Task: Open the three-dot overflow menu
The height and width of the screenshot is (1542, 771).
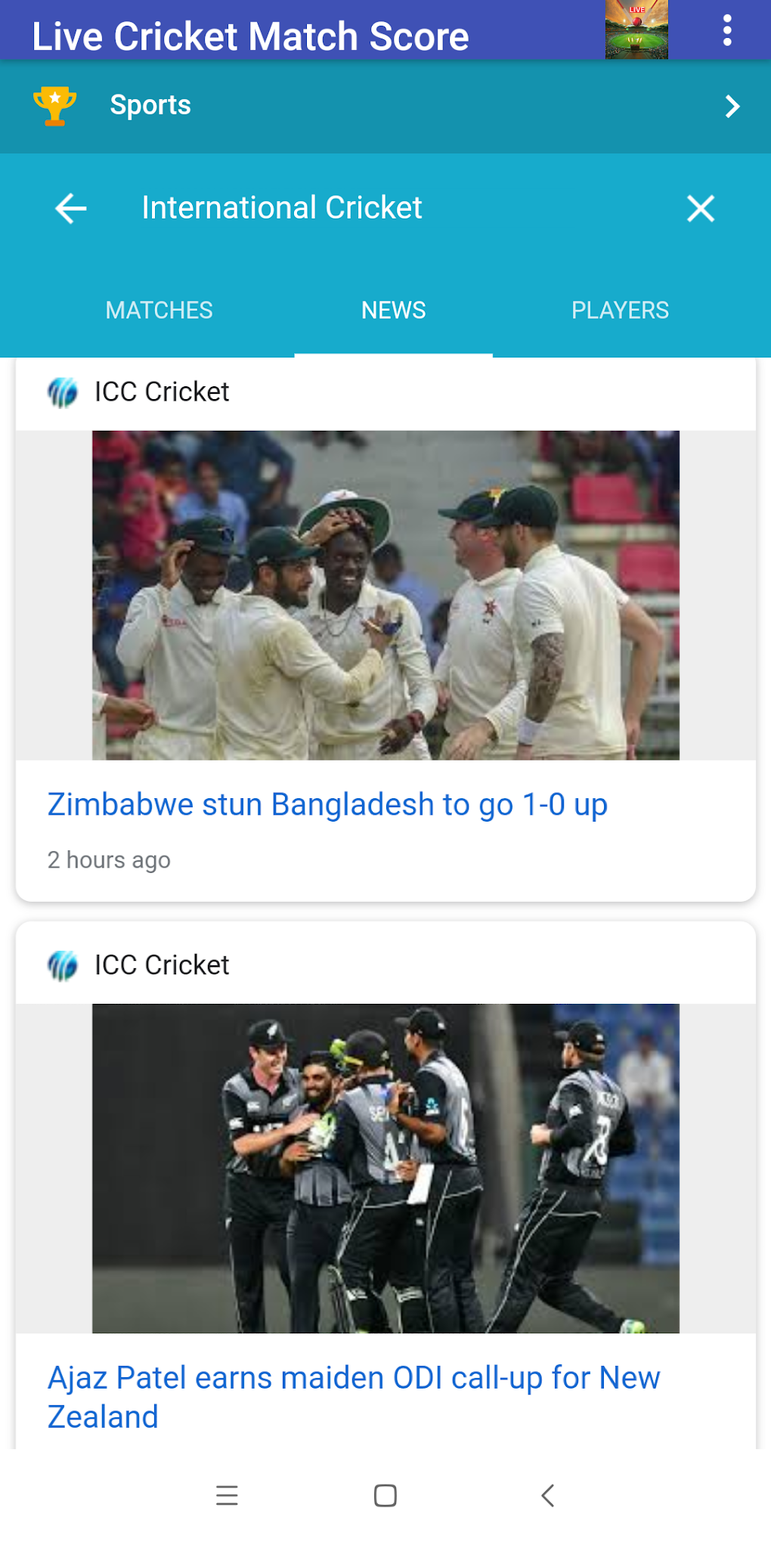Action: [728, 31]
